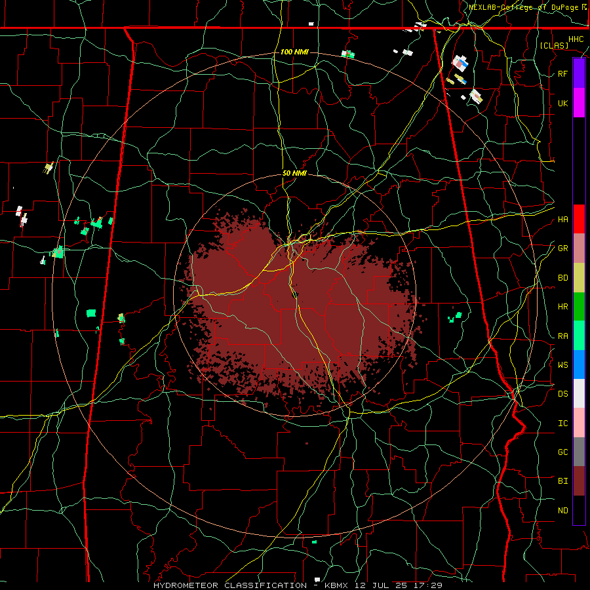
Task: Click the GR legend label
Action: [x=562, y=248]
